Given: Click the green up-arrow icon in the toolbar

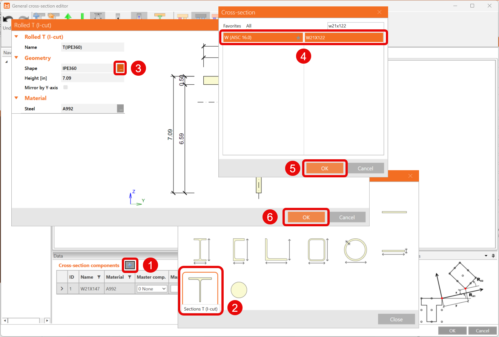Looking at the screenshot, I should click(68, 17).
